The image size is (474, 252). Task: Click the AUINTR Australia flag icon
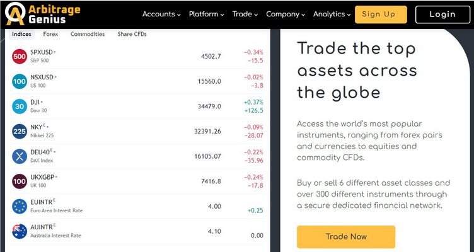[19, 231]
